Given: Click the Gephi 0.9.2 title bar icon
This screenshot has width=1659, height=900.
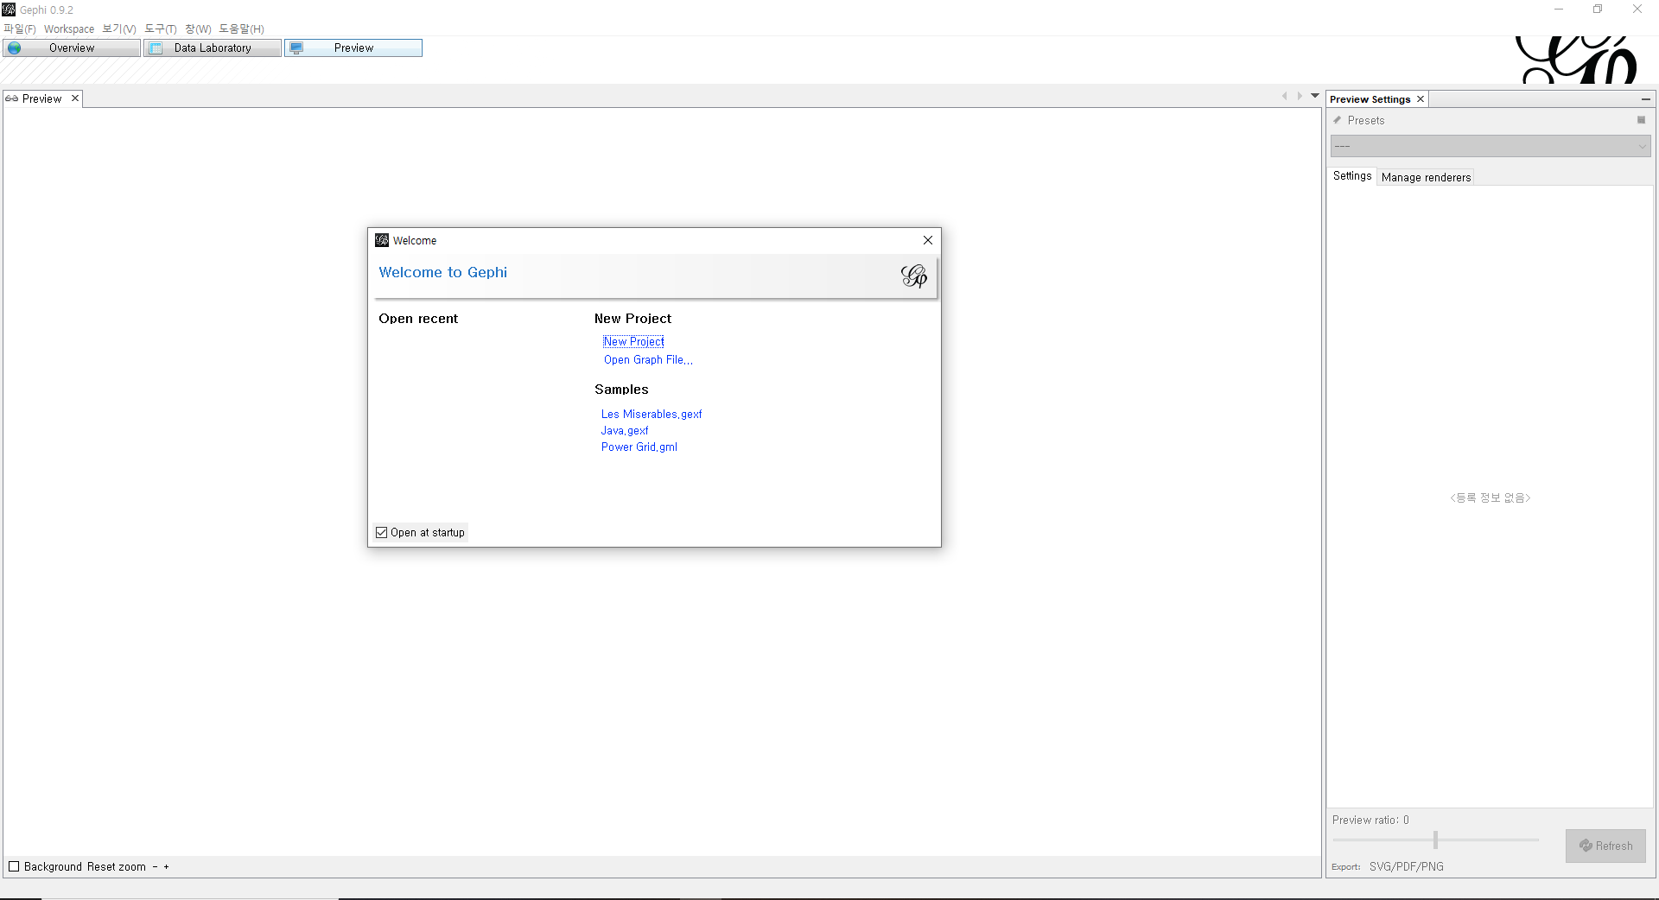Looking at the screenshot, I should (9, 10).
